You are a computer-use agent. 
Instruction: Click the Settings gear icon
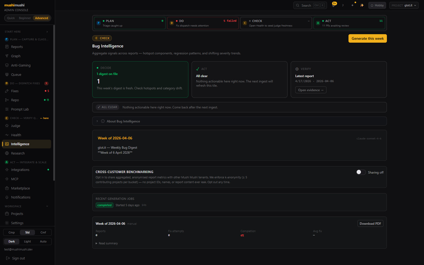pyautogui.click(x=7, y=223)
